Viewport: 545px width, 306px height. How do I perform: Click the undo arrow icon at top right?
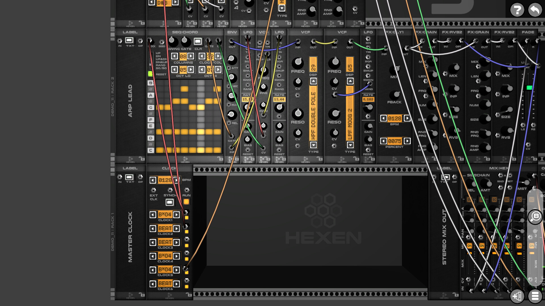(x=535, y=10)
